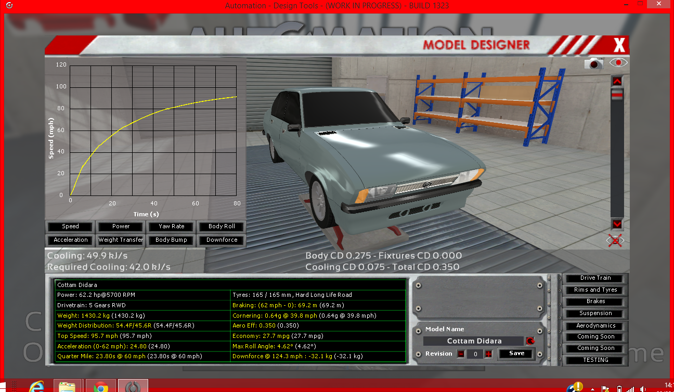The width and height of the screenshot is (674, 392).
Task: Close the Model Designer with X
Action: tap(619, 45)
